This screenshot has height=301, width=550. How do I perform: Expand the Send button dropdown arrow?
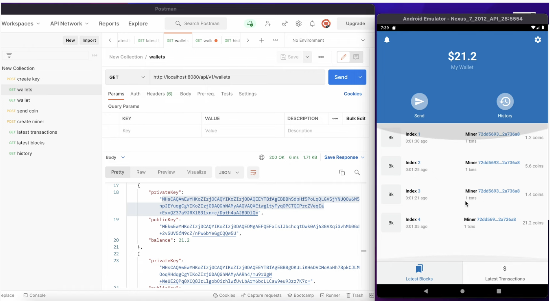tap(360, 77)
